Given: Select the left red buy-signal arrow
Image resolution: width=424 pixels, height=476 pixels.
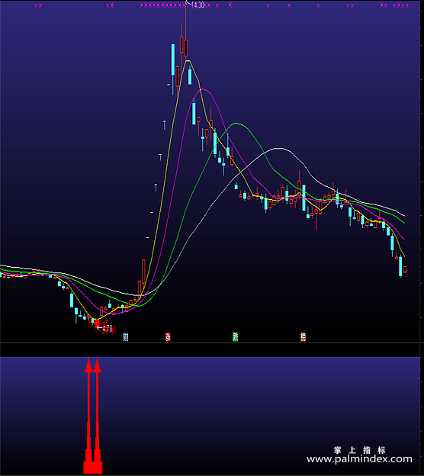Looking at the screenshot, I should (88, 416).
